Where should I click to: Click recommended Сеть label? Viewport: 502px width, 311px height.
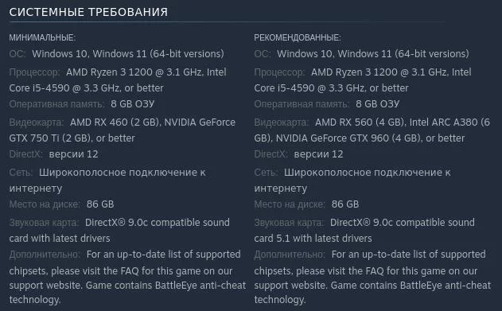tap(266, 173)
